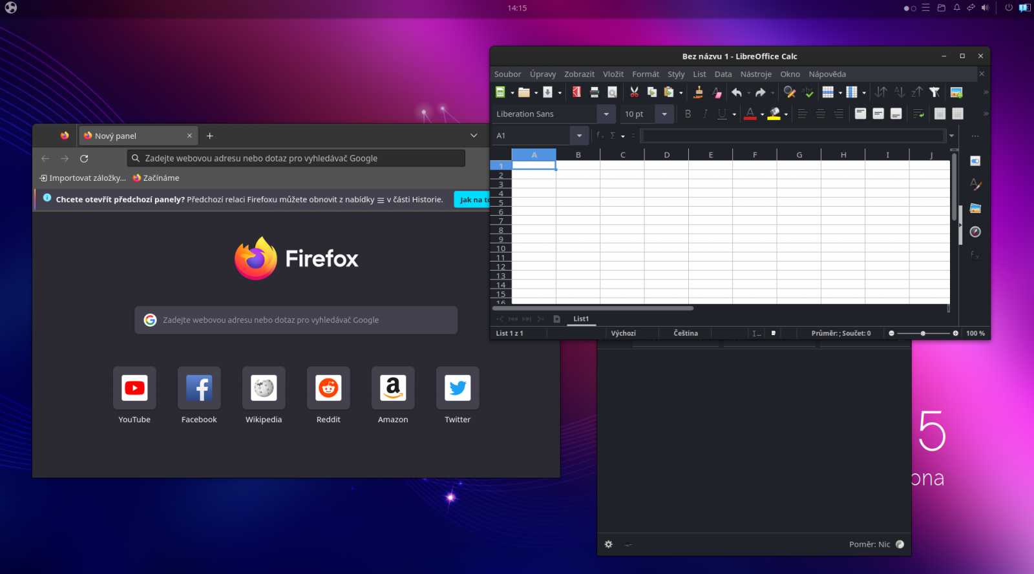Open the Nástroje menu in Calc

(x=756, y=74)
